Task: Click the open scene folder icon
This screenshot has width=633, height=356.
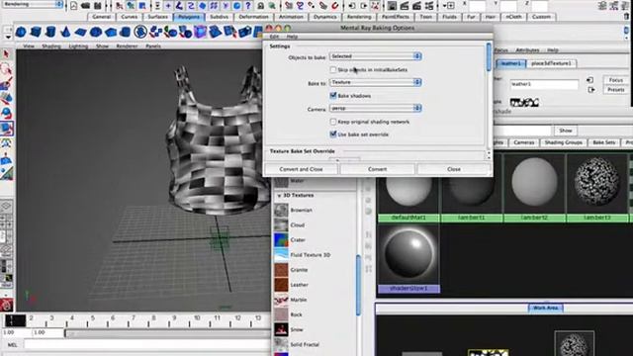Action: point(86,6)
